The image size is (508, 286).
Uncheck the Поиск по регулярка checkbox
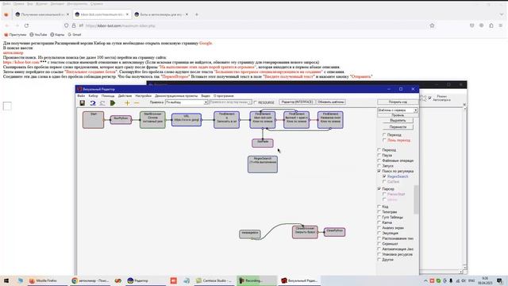tap(379, 171)
